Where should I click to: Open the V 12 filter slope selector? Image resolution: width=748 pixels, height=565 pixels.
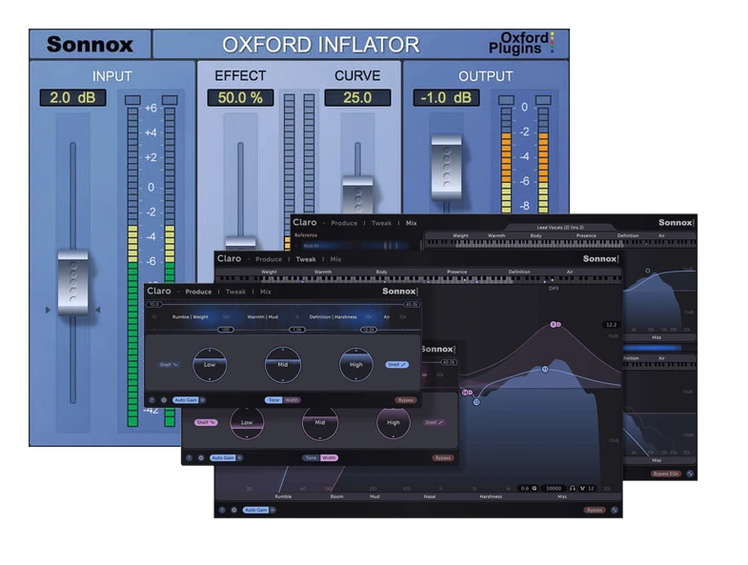point(587,488)
